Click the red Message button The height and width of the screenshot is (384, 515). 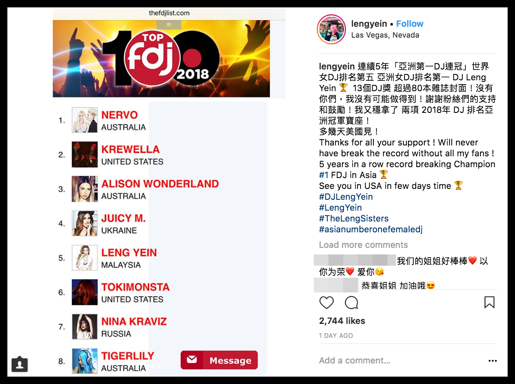(219, 360)
